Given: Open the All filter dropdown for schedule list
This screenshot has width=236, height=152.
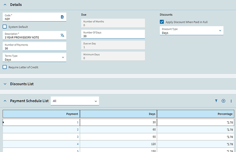Looking at the screenshot, I should pos(75,101).
